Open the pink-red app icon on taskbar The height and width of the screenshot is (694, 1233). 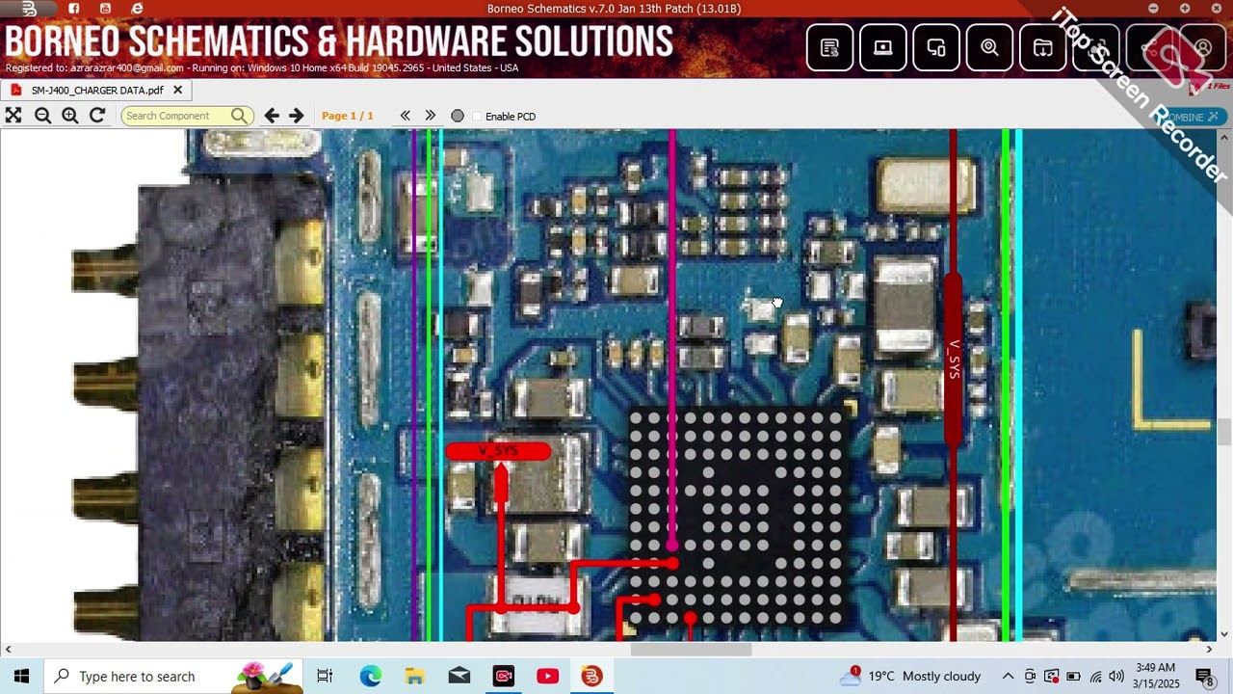pyautogui.click(x=504, y=676)
